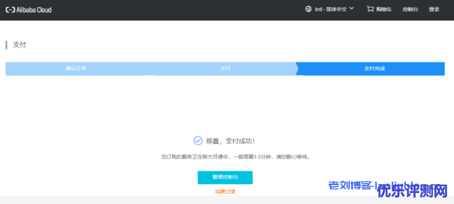Viewport: 454px width, 204px height.
Task: Open the Intl - 简体中文 language dropdown
Action: pyautogui.click(x=330, y=9)
